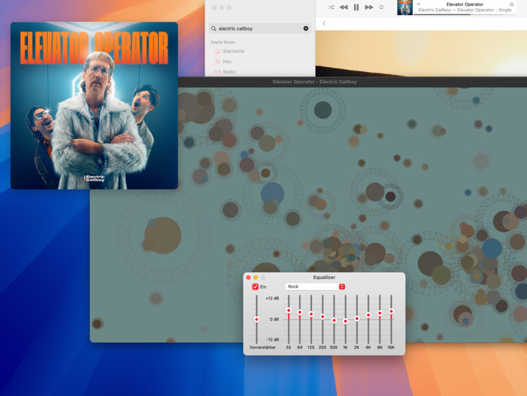The image size is (527, 396).
Task: Adjust the 125 Hz band slider
Action: pyautogui.click(x=311, y=314)
